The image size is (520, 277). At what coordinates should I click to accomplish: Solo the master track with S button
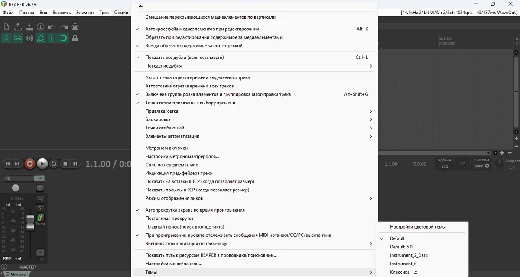(x=40, y=208)
